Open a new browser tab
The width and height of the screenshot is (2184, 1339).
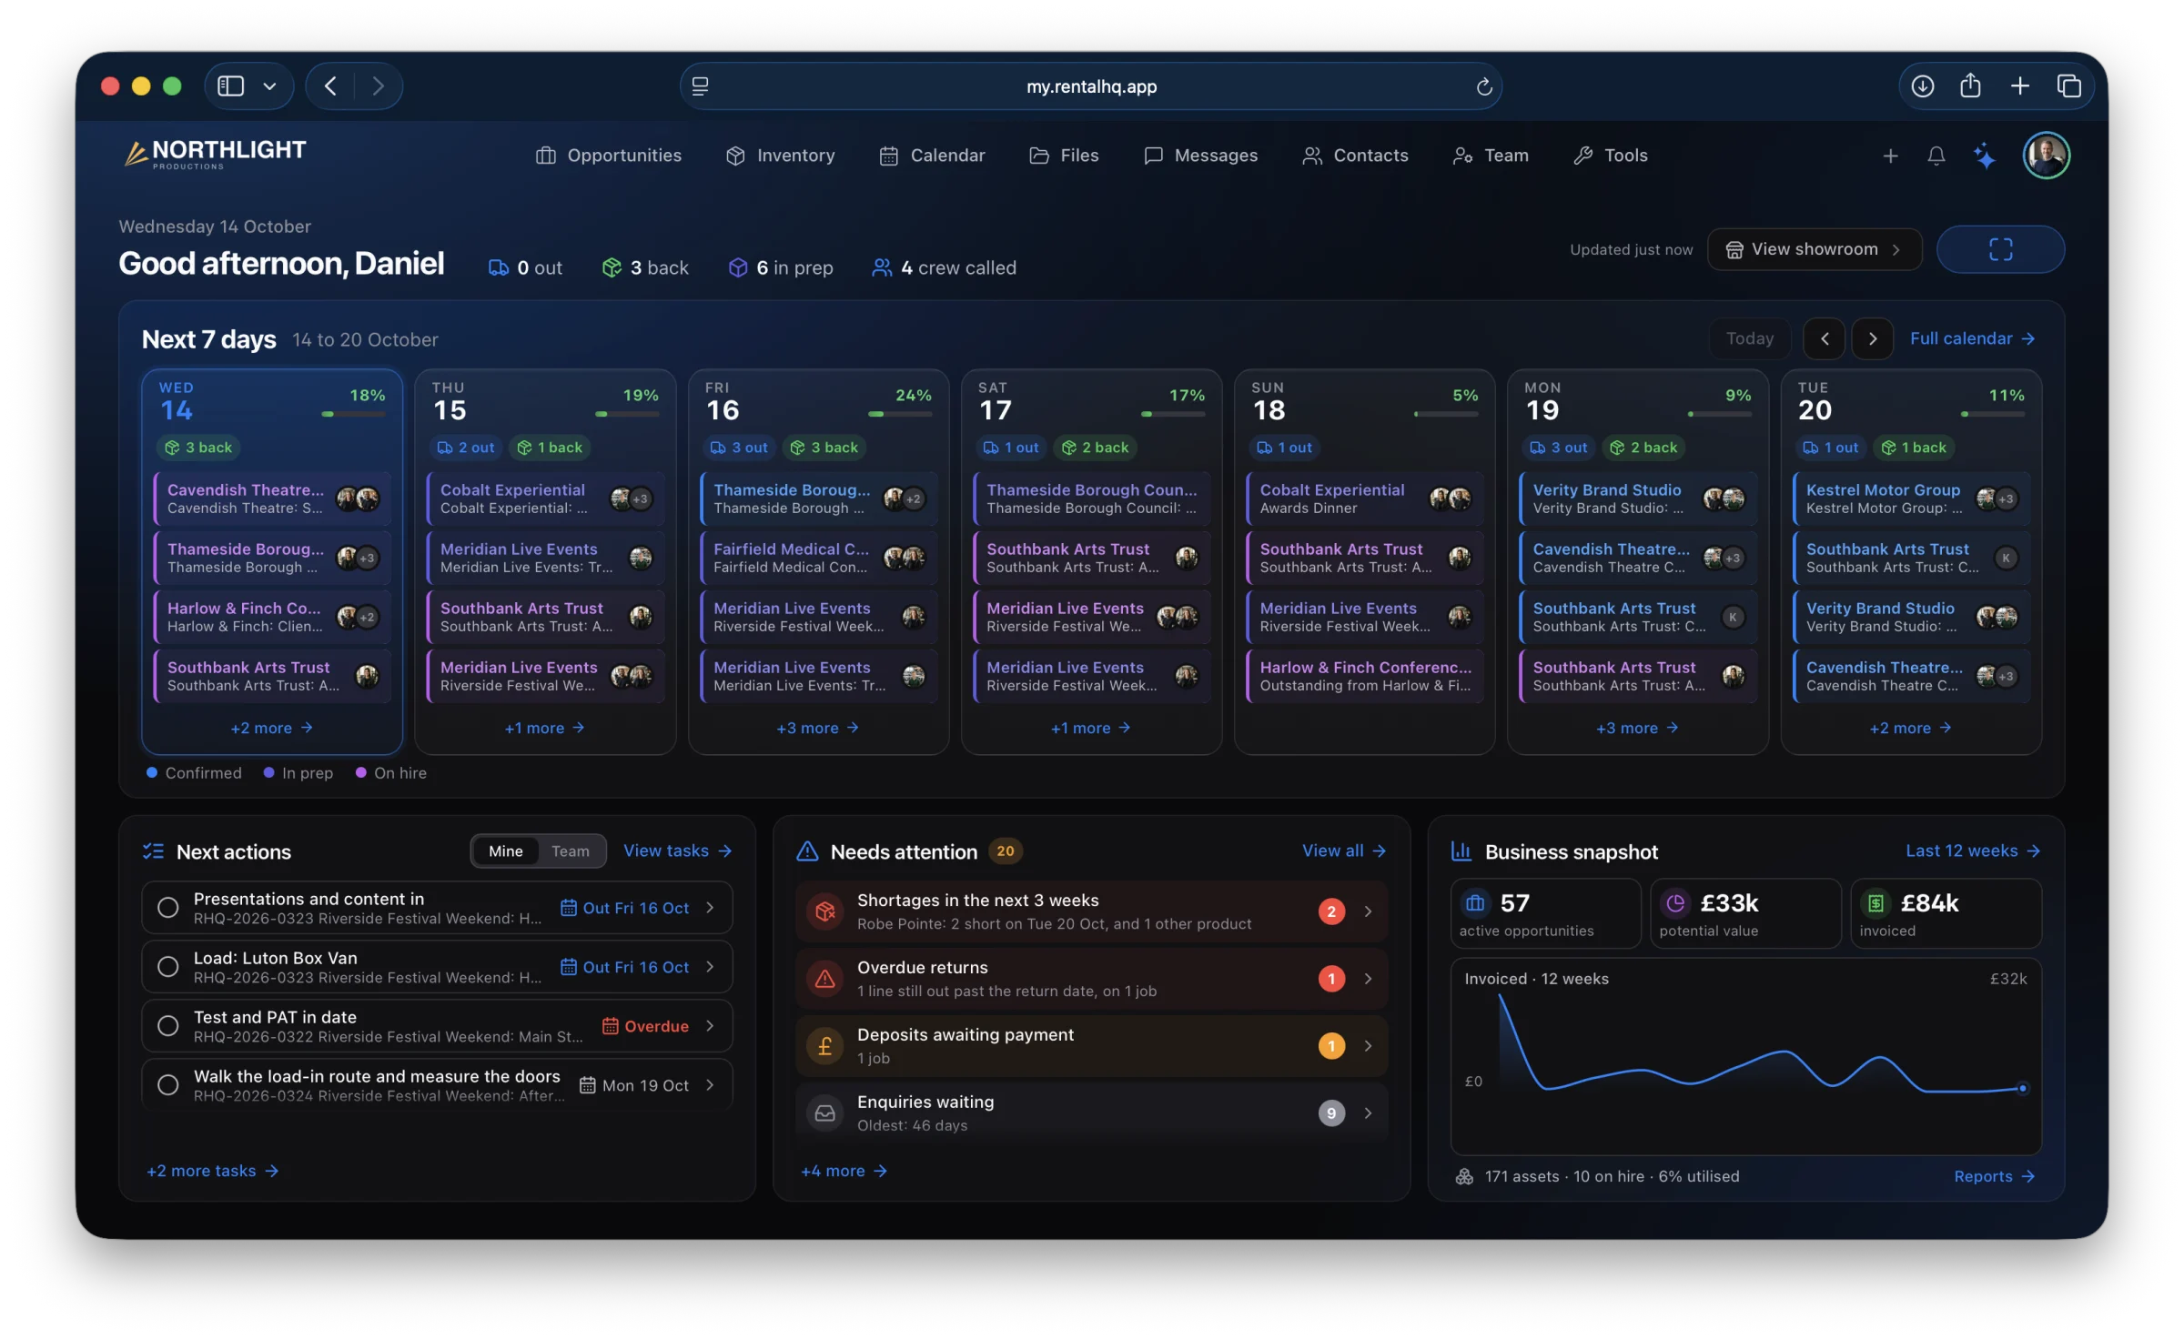point(2019,86)
